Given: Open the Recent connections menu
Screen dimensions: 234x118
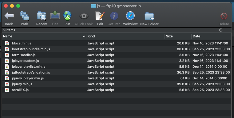Looking at the screenshot, I should tap(42, 16).
